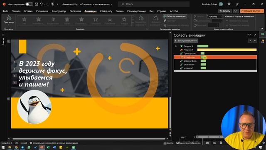The width and height of the screenshot is (266, 150).
Task: Click the Поиск search box
Action: [153, 4]
